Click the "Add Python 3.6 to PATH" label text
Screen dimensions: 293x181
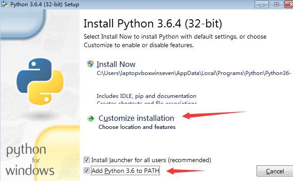pyautogui.click(x=128, y=171)
